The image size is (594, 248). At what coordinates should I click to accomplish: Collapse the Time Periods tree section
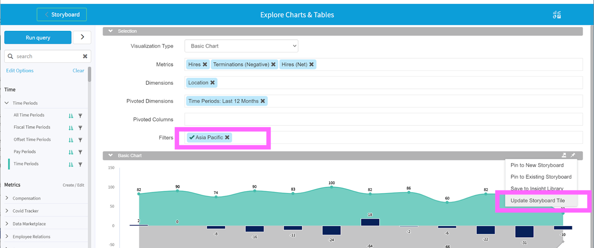[7, 103]
